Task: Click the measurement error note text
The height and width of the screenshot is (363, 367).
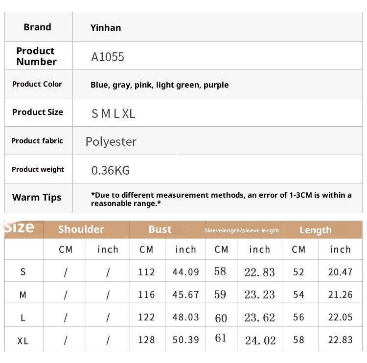Action: (221, 199)
